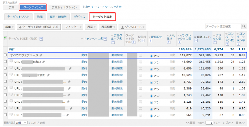
Task: Open 動的検索 ad group link in 521,106 row
Action: (x=117, y=55)
